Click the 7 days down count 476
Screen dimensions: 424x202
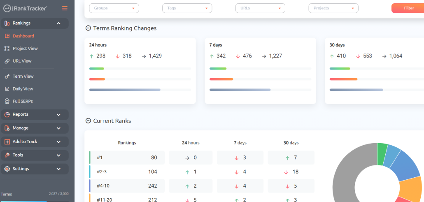coord(247,56)
